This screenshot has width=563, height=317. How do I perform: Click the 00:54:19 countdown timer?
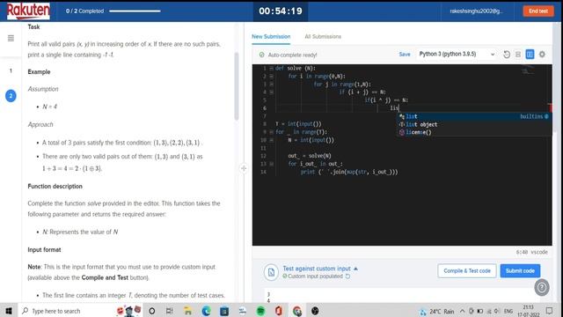(x=281, y=11)
